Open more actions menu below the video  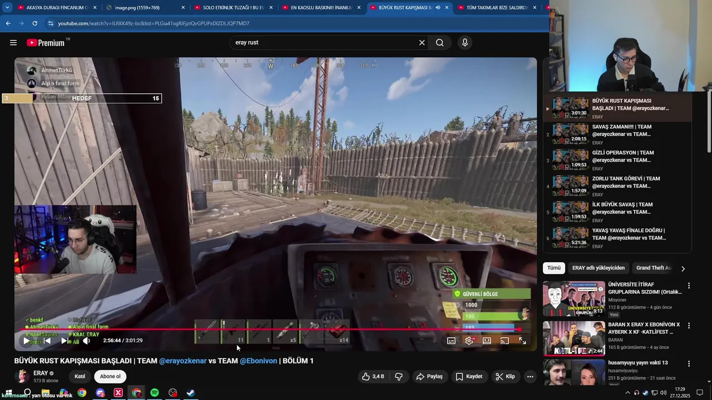tap(530, 377)
